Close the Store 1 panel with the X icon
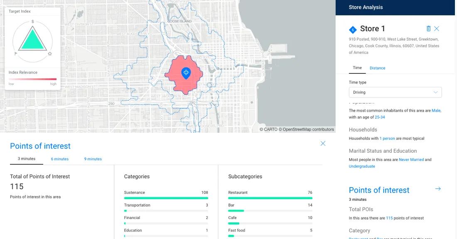Viewport: 457px width, 239px height. (x=437, y=28)
